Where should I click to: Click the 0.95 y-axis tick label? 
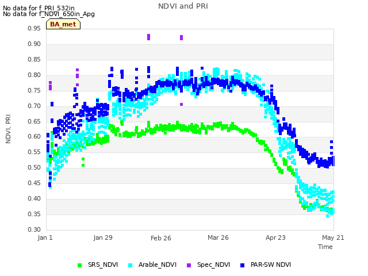pyautogui.click(x=34, y=28)
